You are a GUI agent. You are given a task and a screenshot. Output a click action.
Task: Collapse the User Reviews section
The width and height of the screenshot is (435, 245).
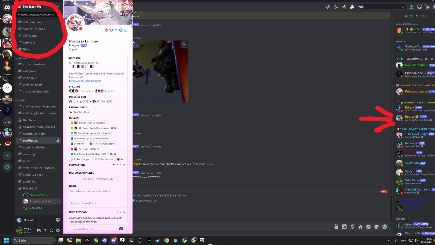(x=124, y=212)
